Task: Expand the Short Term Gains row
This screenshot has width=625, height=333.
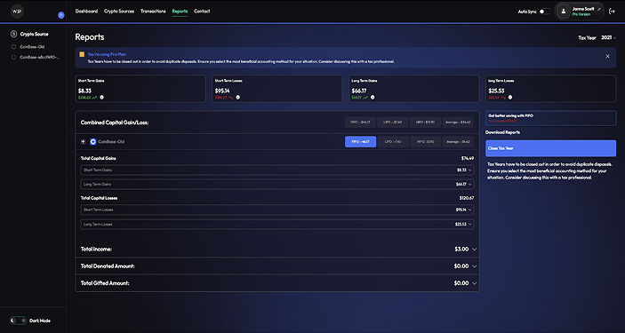Action: tap(277, 170)
